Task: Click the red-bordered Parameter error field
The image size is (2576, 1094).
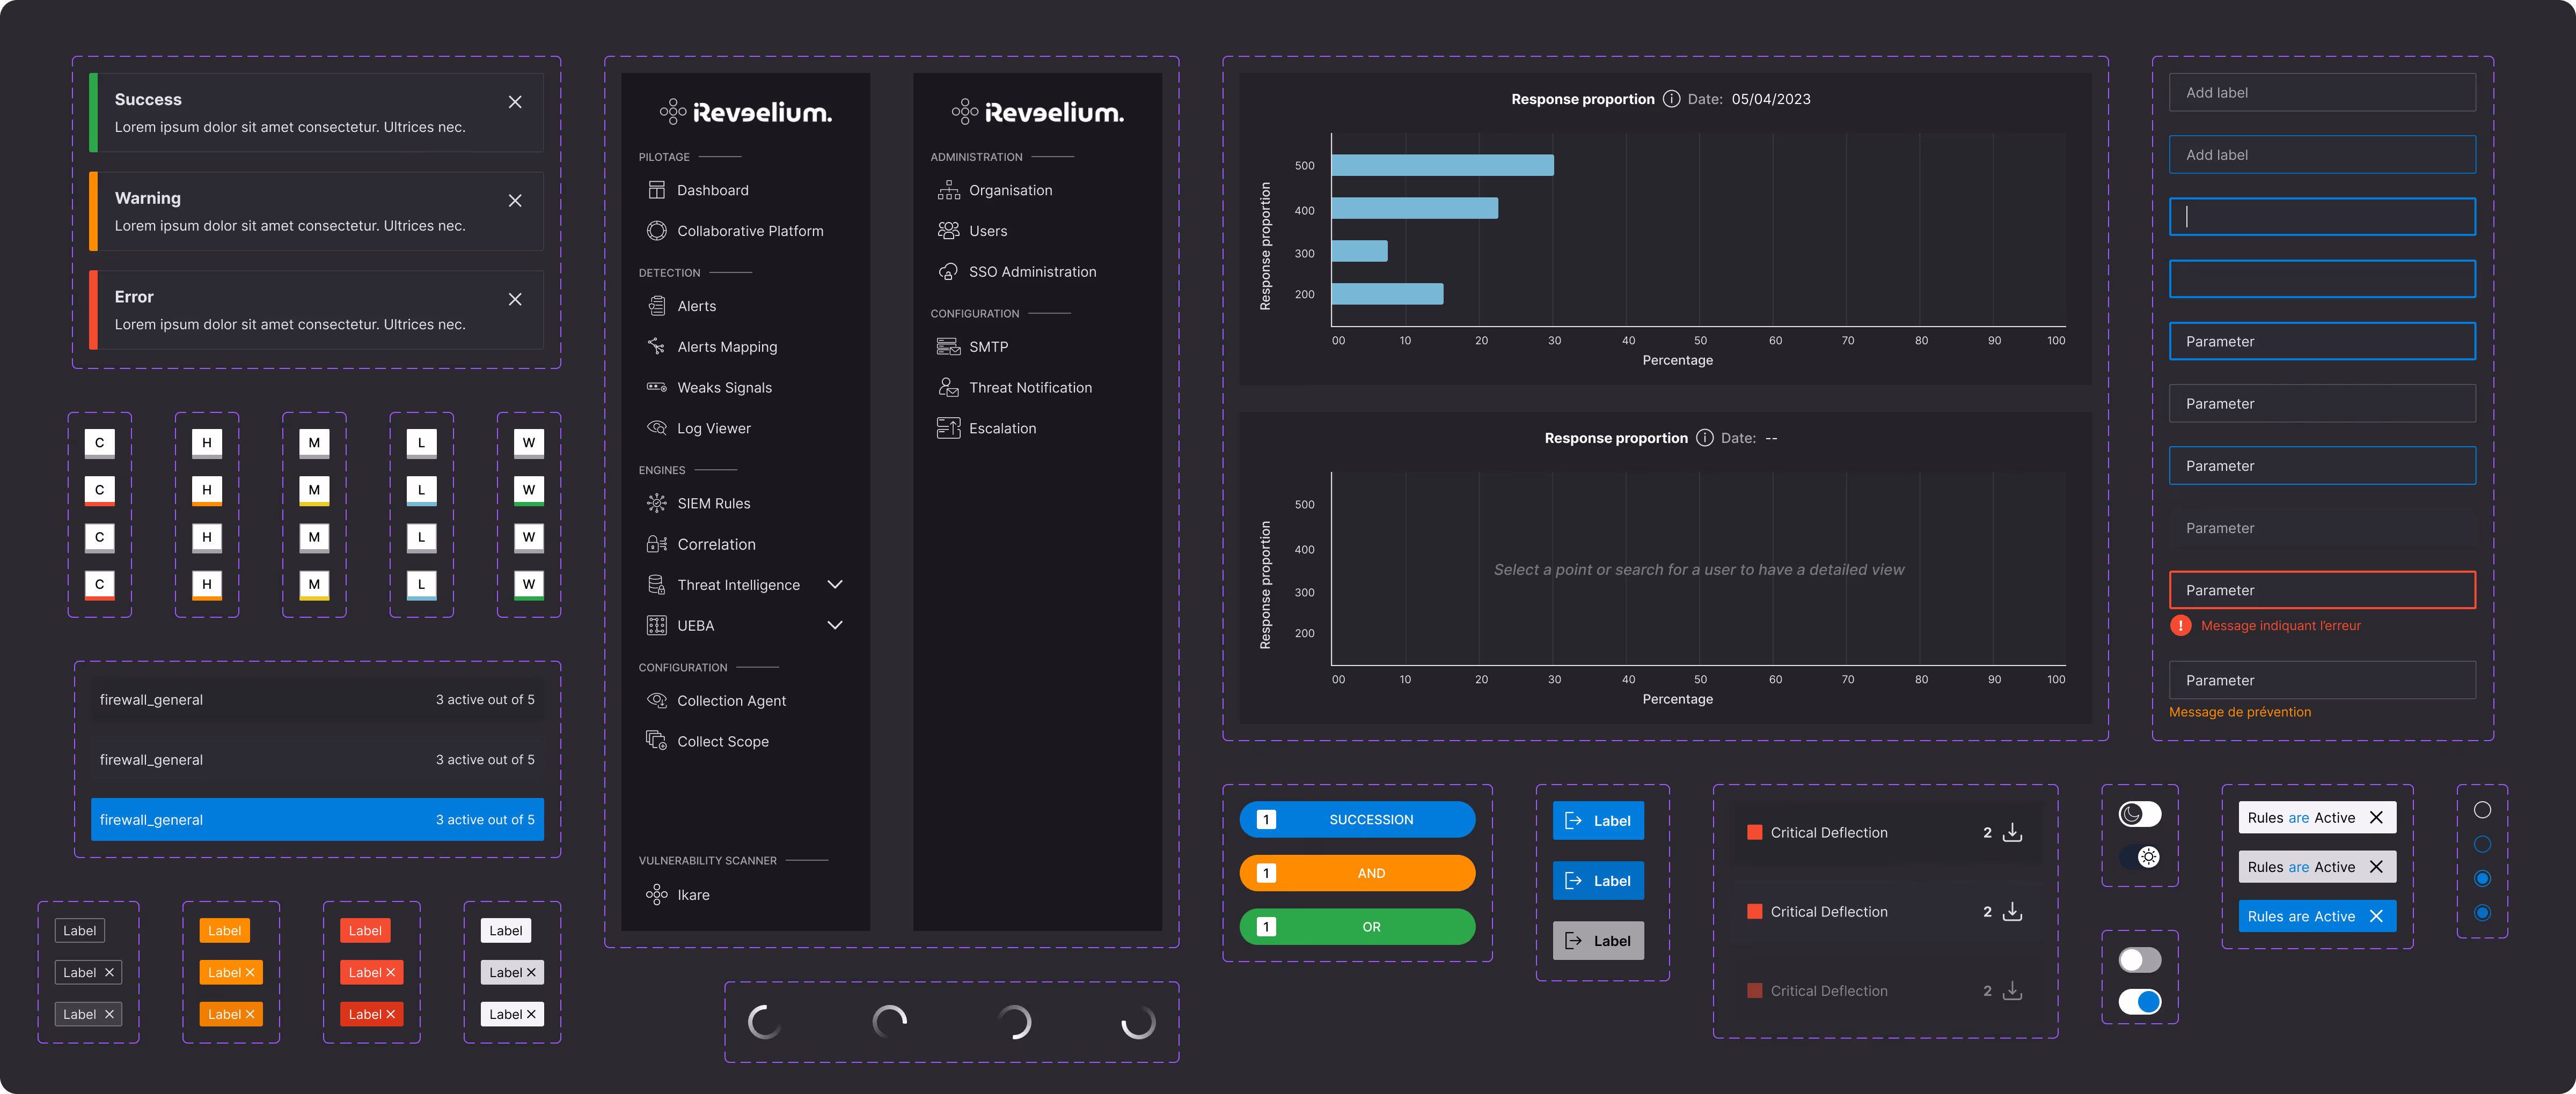Action: pyautogui.click(x=2322, y=589)
